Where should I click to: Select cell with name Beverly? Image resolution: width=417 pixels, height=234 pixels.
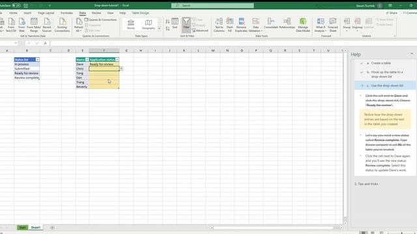[x=83, y=86]
